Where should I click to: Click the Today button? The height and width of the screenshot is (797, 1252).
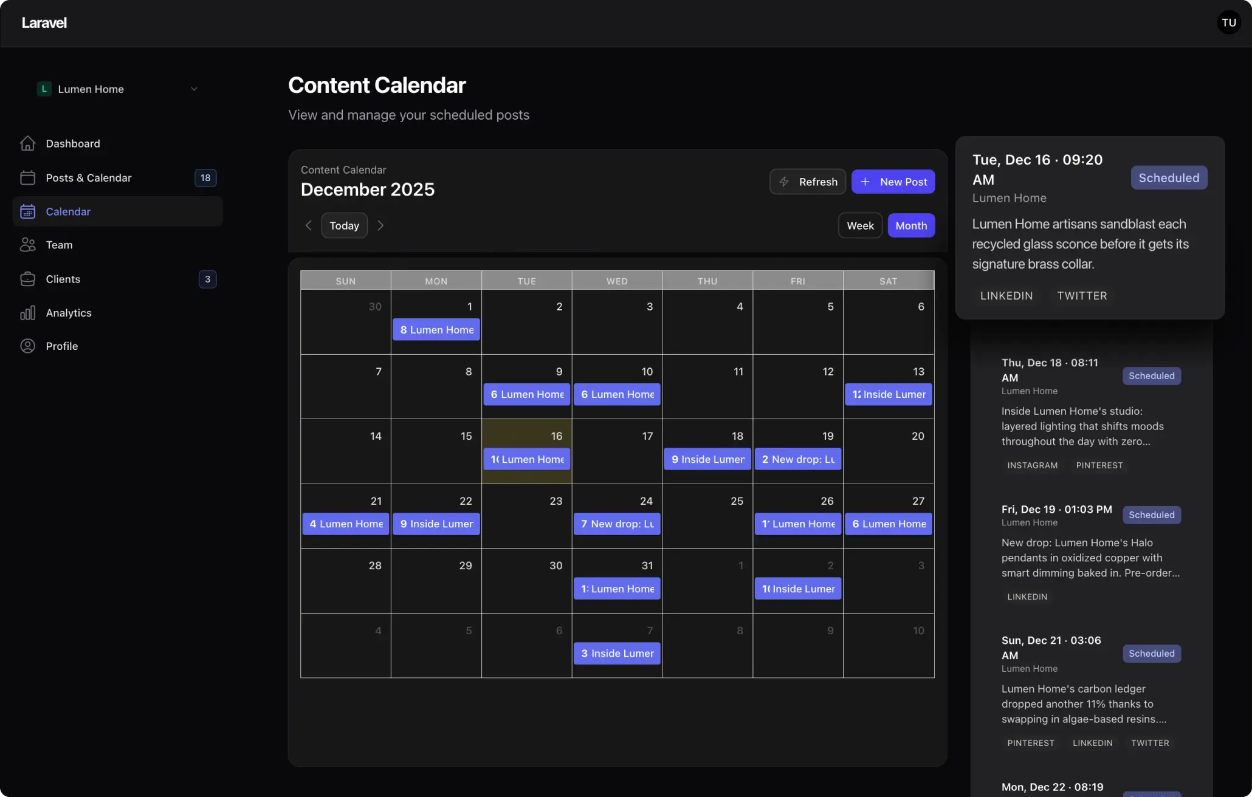point(344,225)
